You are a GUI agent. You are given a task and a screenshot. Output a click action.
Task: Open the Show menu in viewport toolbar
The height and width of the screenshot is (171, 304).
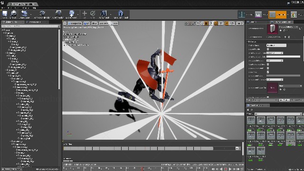pyautogui.click(x=94, y=23)
